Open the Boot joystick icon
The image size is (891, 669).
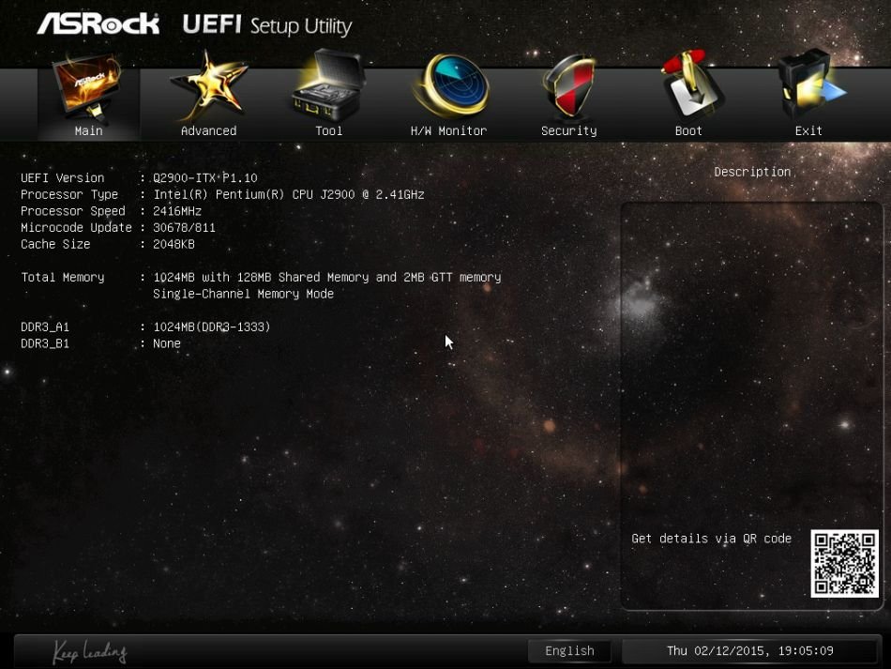[x=690, y=85]
